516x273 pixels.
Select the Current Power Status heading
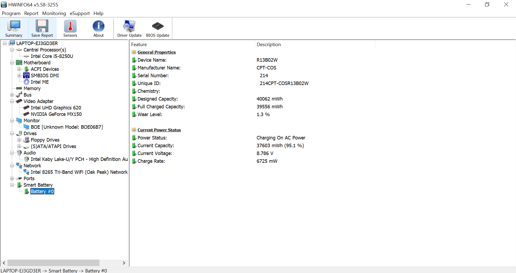point(159,130)
